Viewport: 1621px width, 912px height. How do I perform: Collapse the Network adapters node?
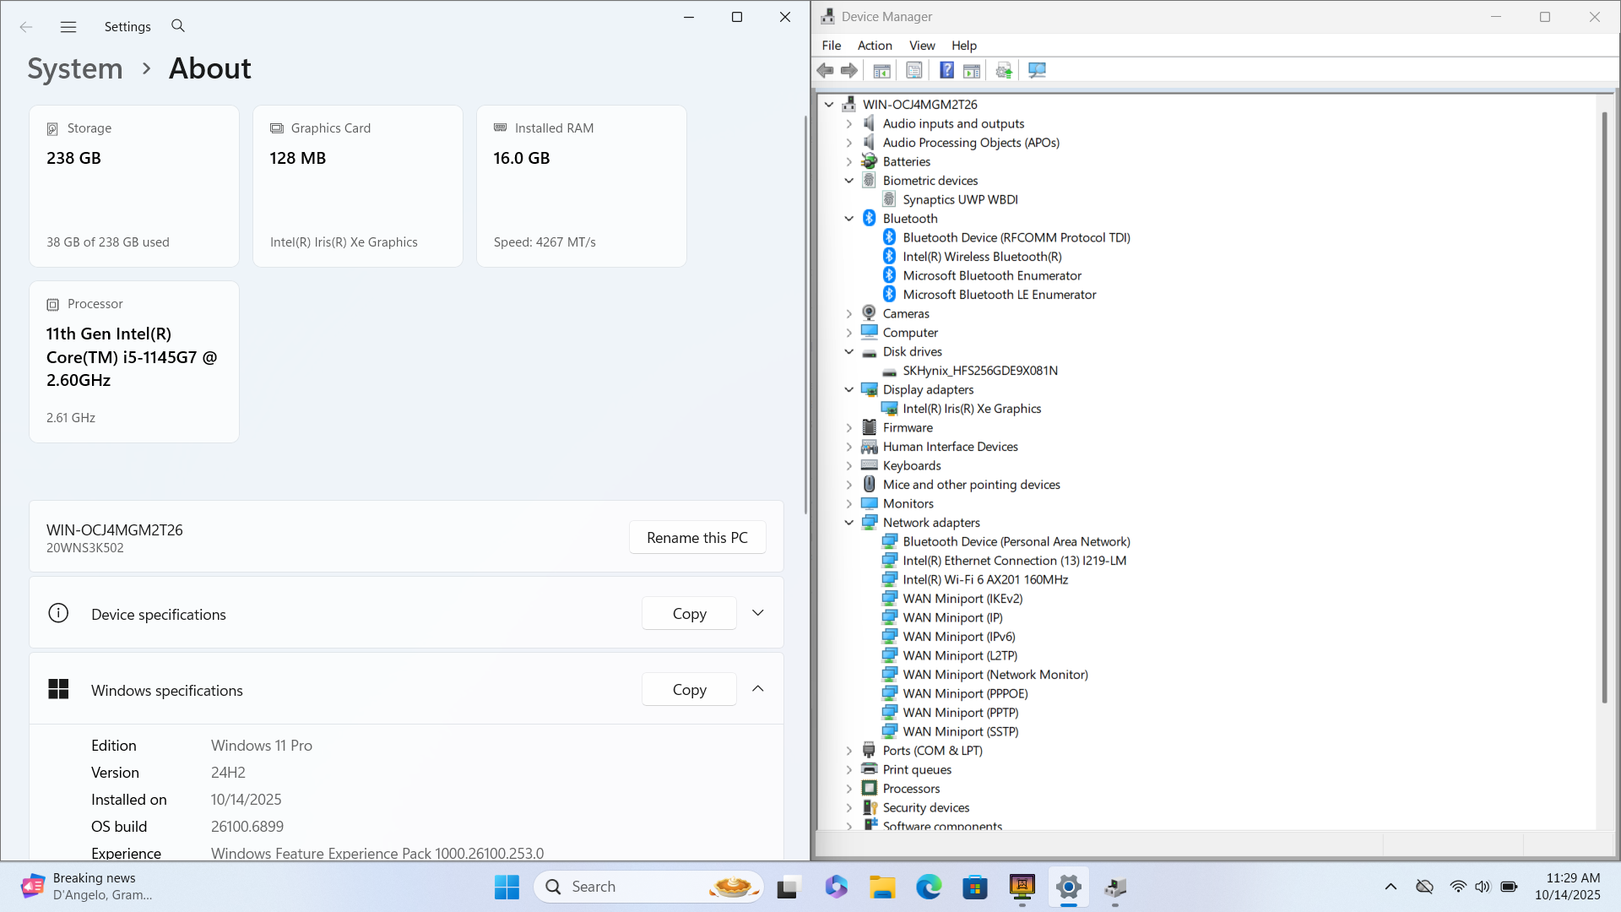point(849,523)
